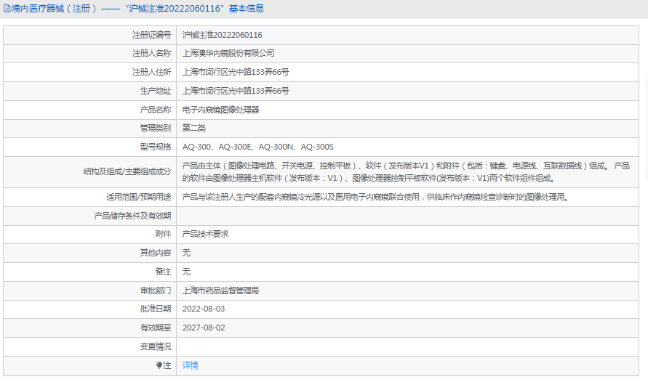
Task: Click the 结构及组成/主要组成成分 label
Action: coord(127,171)
